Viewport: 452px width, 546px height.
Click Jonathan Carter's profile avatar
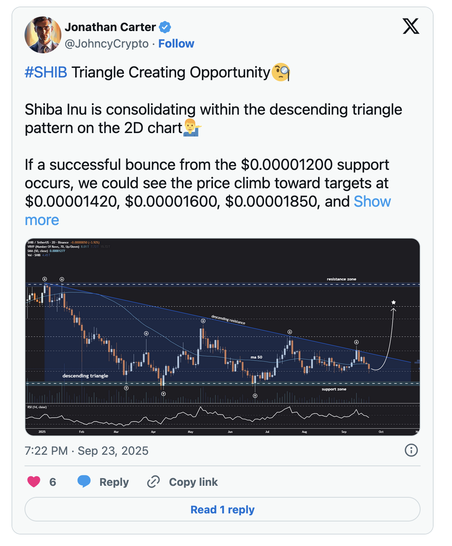43,35
